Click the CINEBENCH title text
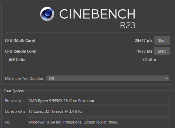The width and height of the screenshot is (175, 128). pos(97,14)
